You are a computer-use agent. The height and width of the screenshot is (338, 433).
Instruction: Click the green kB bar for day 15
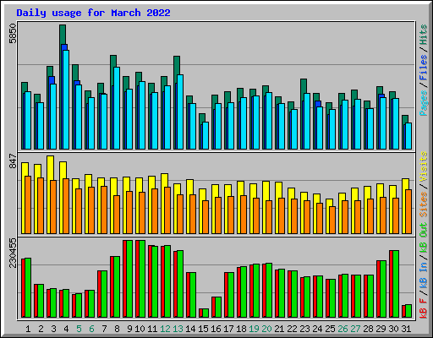click(x=206, y=313)
